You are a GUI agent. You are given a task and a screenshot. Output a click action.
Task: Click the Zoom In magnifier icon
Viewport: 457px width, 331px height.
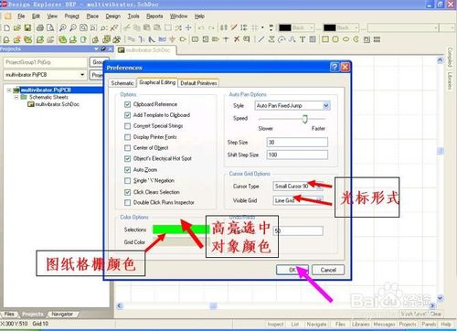point(62,28)
